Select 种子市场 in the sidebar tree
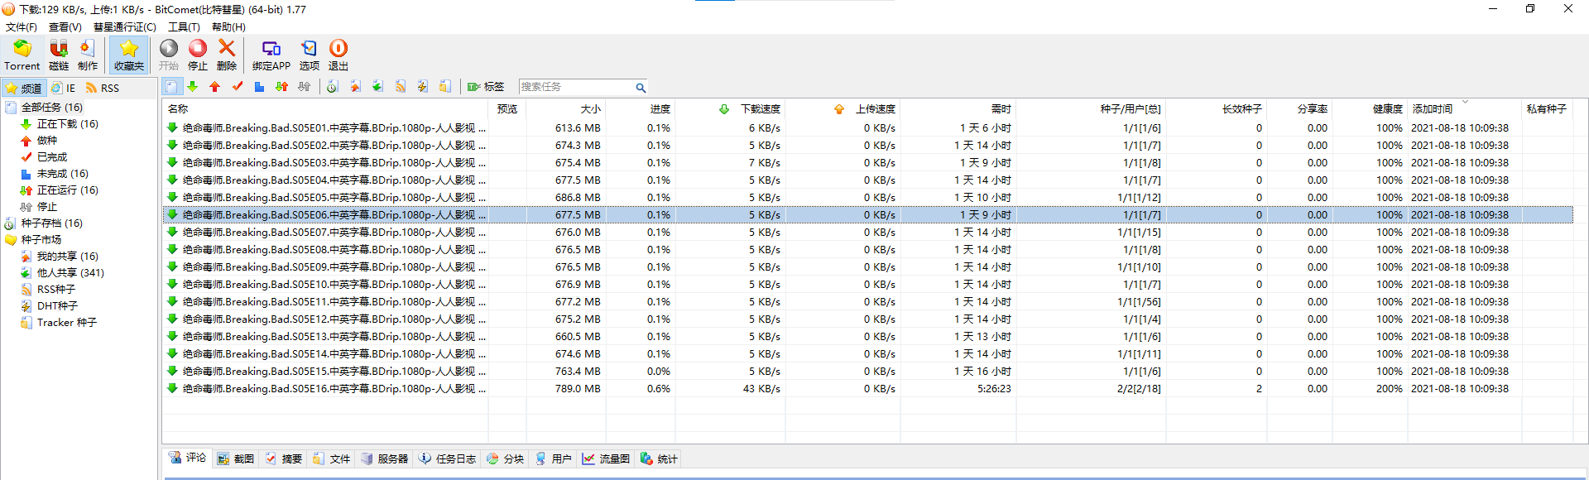 tap(41, 240)
